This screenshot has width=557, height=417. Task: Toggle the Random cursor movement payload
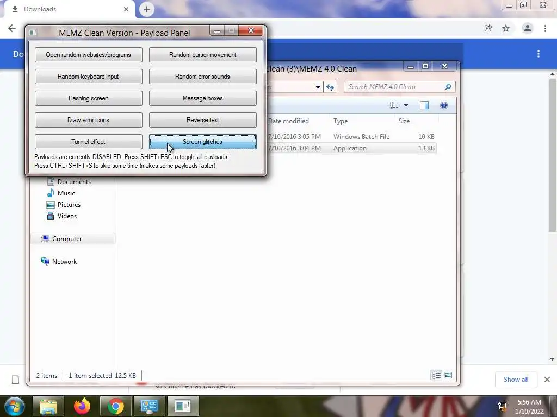(x=202, y=55)
